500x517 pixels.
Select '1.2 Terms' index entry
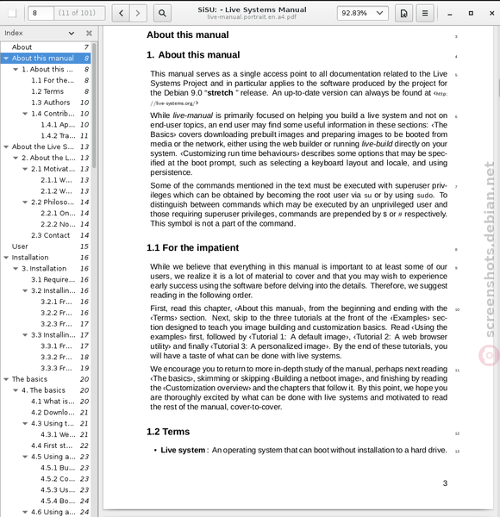tap(47, 91)
